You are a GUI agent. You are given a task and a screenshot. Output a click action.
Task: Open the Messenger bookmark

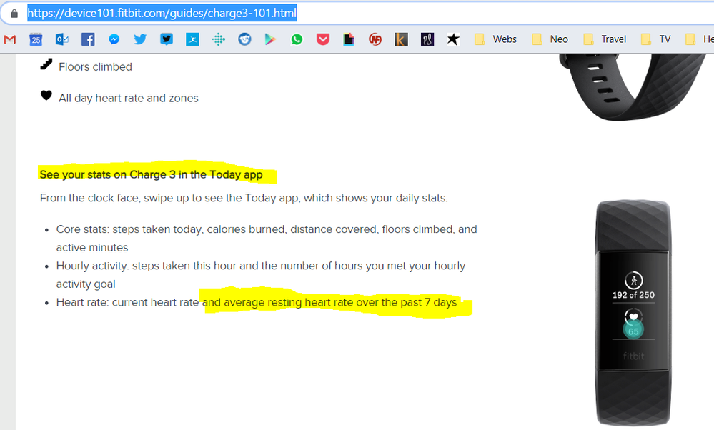[114, 39]
